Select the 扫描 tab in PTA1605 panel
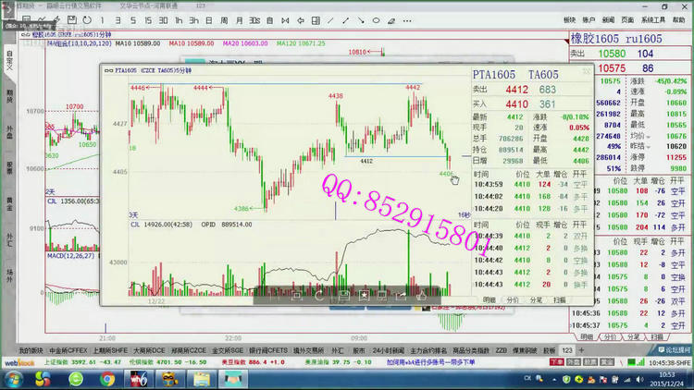 (x=559, y=300)
